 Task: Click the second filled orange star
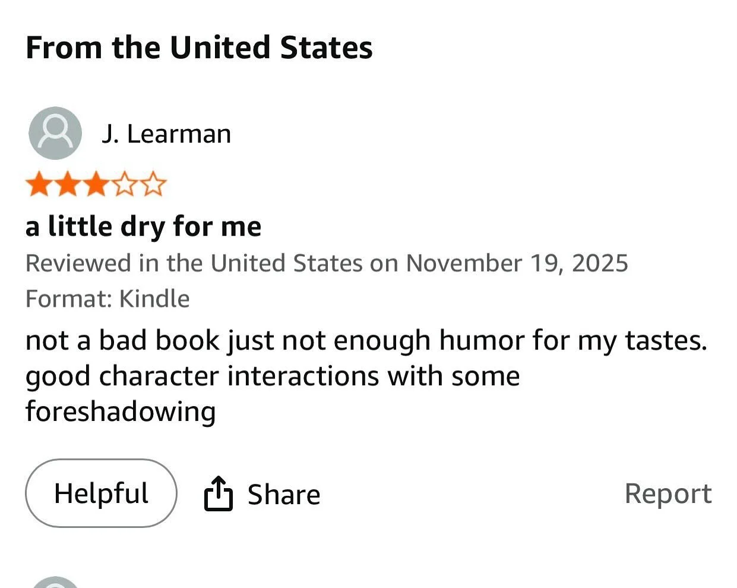pos(67,184)
